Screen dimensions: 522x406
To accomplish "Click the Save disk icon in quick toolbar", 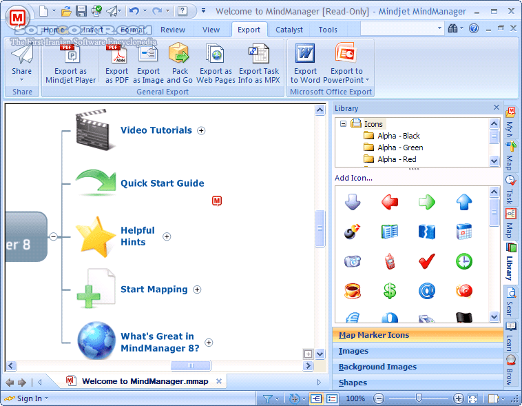I will (81, 11).
